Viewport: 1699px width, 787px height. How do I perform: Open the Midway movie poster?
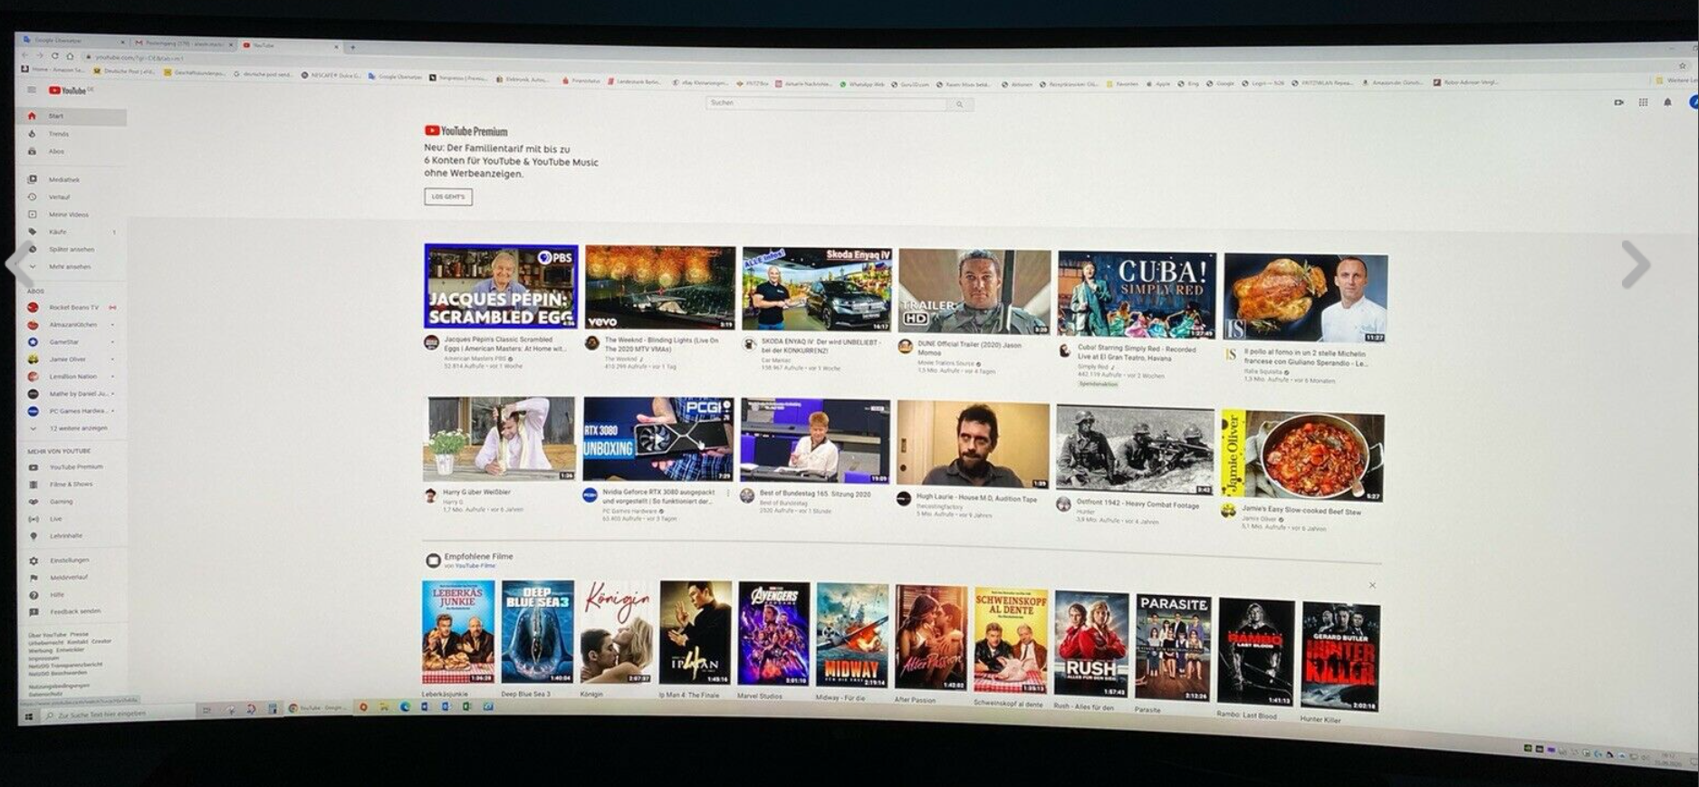pos(852,635)
